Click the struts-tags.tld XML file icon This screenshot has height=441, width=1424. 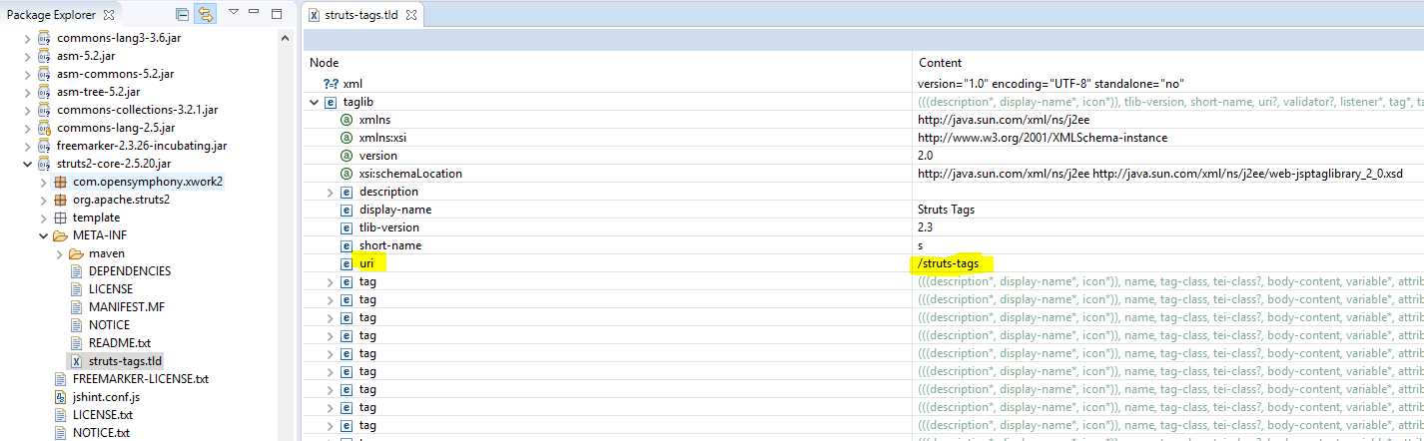(76, 361)
